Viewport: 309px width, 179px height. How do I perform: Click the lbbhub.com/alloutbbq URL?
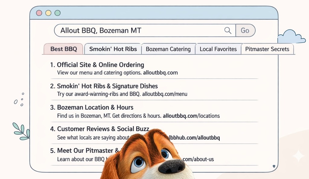point(194,137)
